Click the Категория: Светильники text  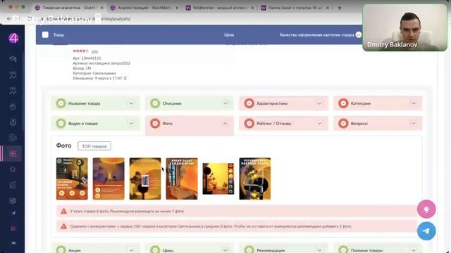coord(94,73)
